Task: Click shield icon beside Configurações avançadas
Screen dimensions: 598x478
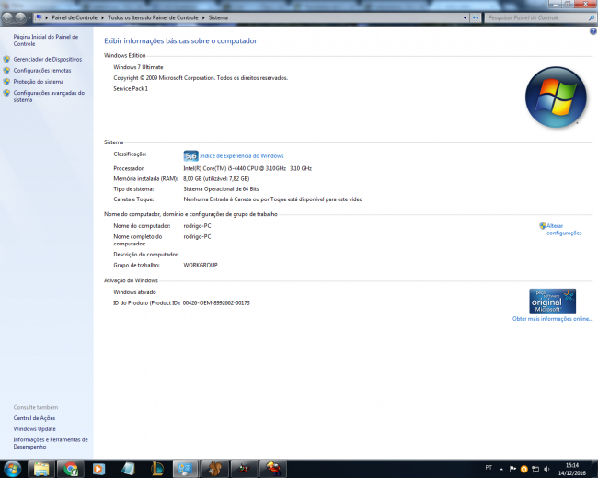Action: coord(6,93)
